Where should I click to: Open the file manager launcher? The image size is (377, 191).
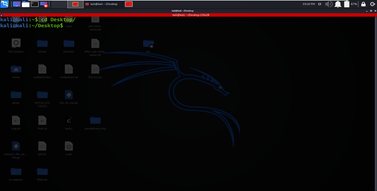26,4
